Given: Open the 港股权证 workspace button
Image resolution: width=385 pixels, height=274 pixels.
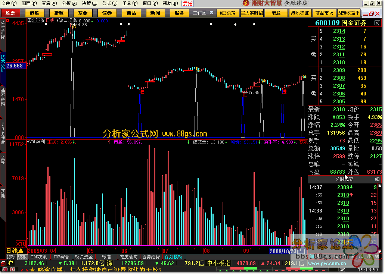Looking at the screenshot, I should pos(300,13).
